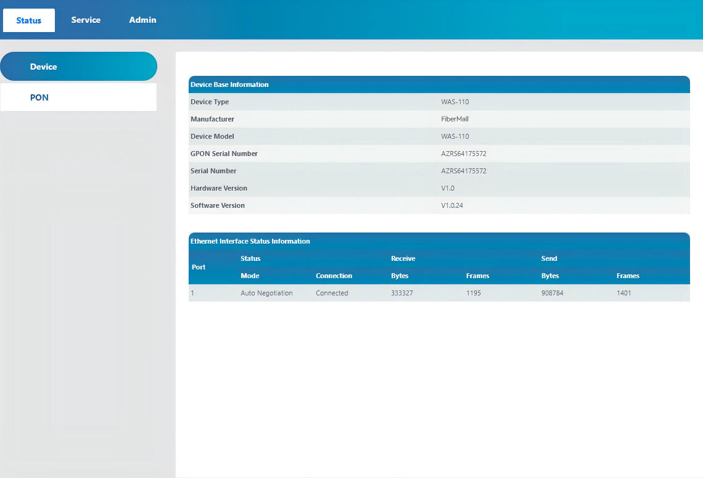Open the PON sidebar page

pyautogui.click(x=39, y=97)
